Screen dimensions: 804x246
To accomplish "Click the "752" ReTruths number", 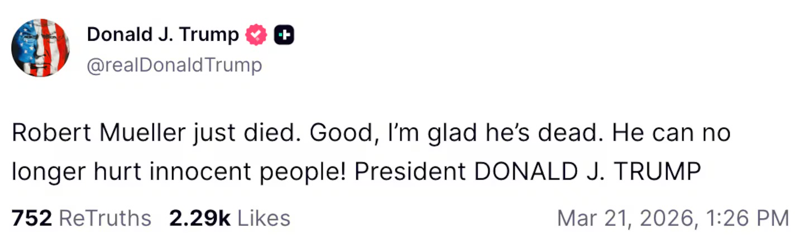I will 31,218.
